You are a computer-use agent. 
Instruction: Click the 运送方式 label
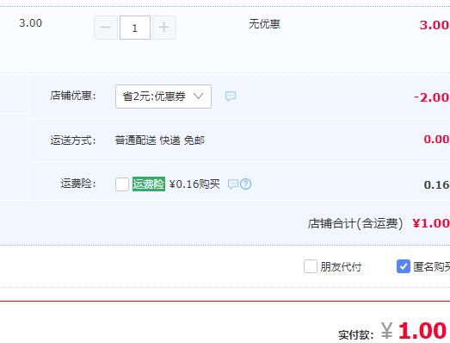tap(73, 140)
